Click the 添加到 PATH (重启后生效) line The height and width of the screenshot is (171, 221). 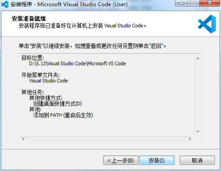(x=63, y=115)
